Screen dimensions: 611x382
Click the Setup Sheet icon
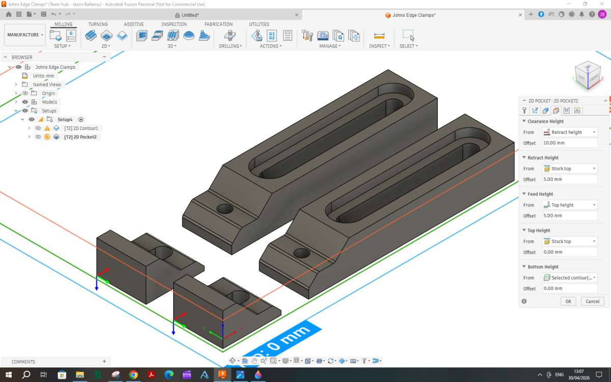pos(287,36)
